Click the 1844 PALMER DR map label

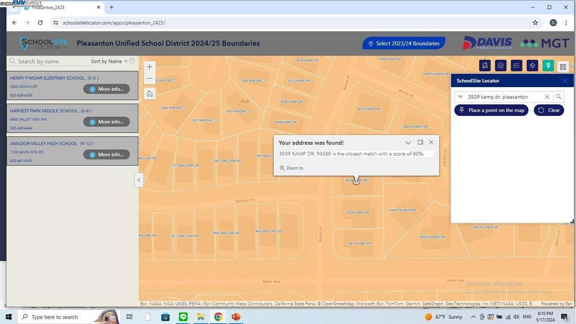[x=403, y=210]
